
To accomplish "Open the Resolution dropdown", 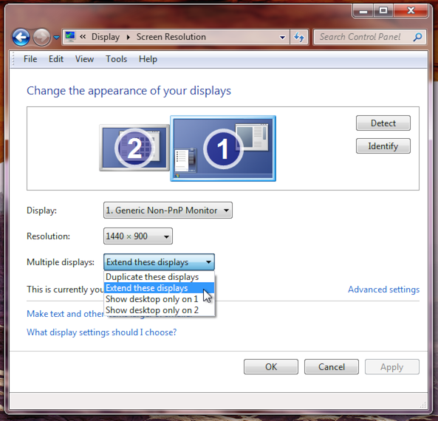I will tap(138, 236).
